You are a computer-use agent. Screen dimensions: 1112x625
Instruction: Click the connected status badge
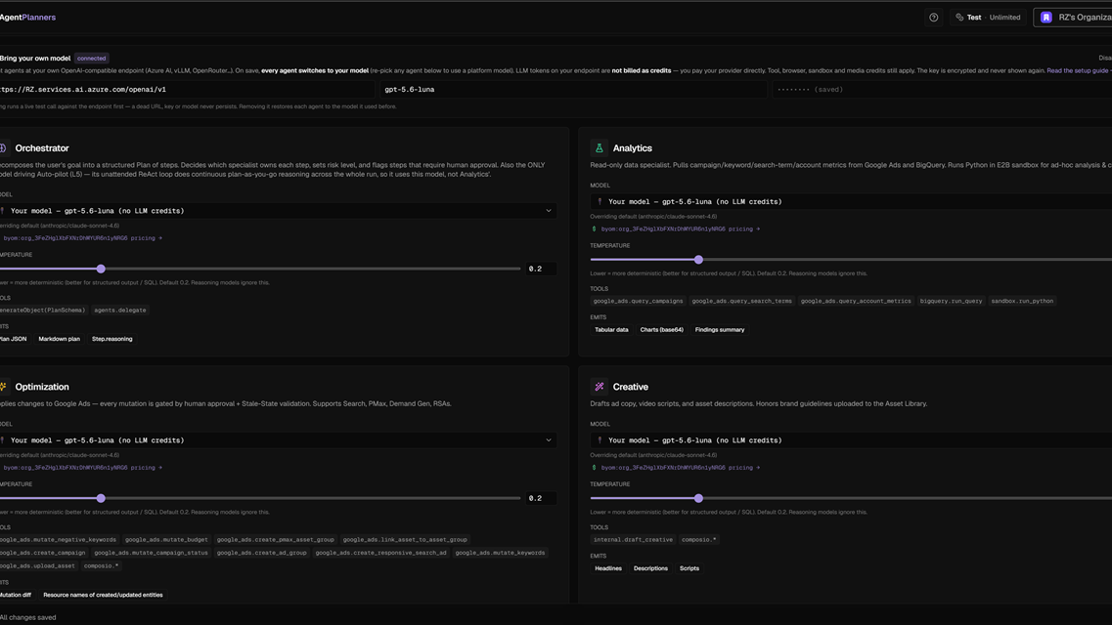coord(92,58)
